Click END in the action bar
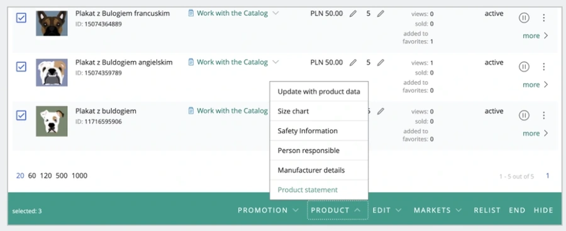Screen dimensions: 566x231 [x=517, y=210]
